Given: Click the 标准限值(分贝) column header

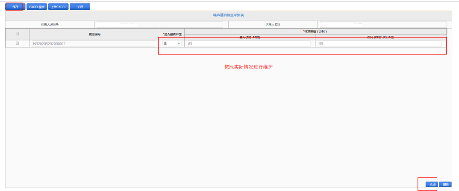Looking at the screenshot, I should [315, 31].
